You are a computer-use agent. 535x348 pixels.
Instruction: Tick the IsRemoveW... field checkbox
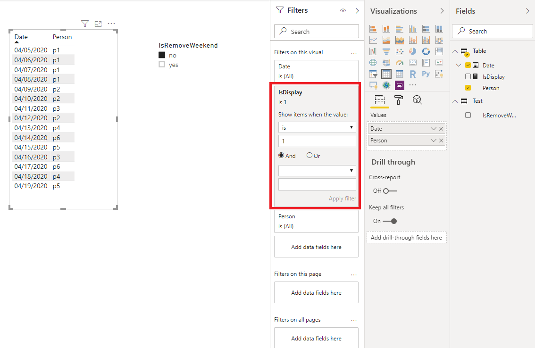pos(468,116)
